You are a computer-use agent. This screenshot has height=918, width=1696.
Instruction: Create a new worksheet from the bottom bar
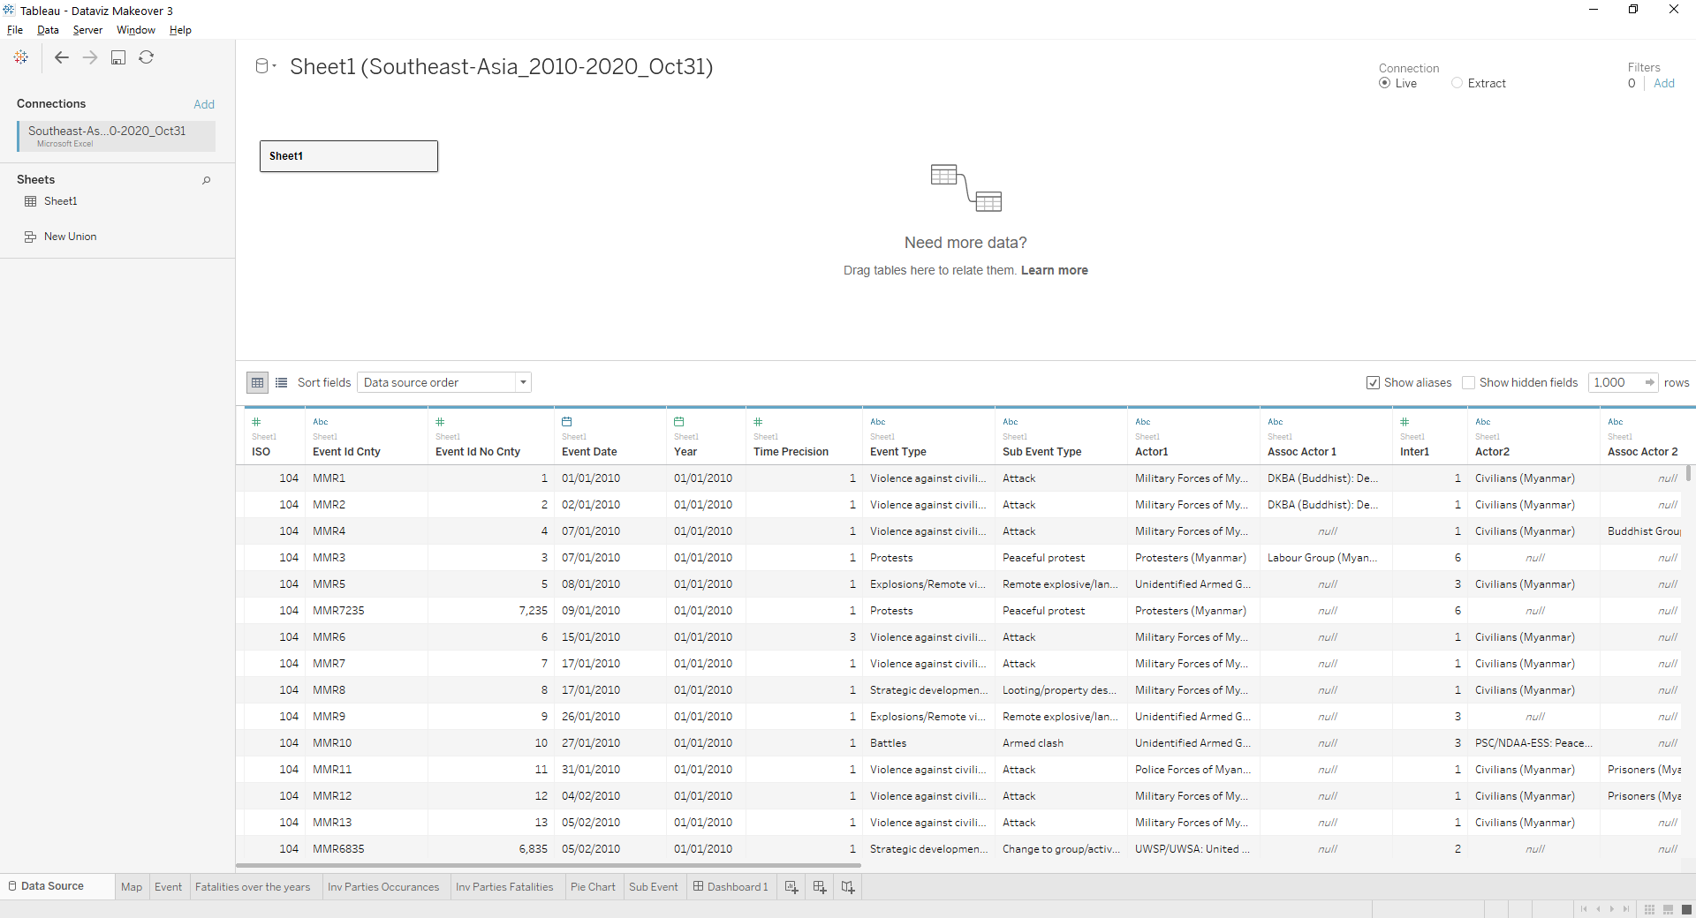click(x=791, y=887)
